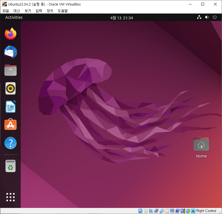Screen dimensions: 222x214
Task: Click VirtualBox recording indicator icon
Action: (177, 211)
